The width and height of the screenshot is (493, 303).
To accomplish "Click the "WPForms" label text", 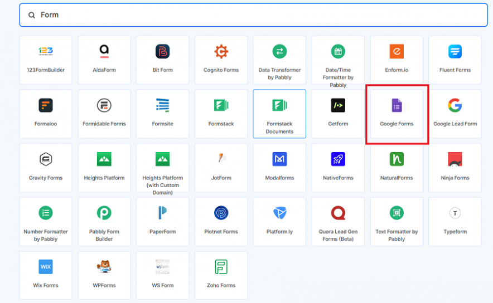I will 104,285.
